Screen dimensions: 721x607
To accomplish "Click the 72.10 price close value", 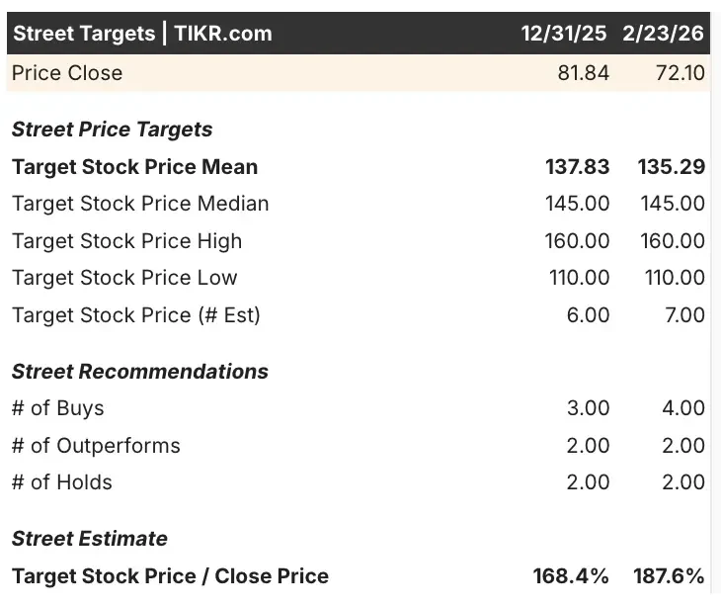I will point(681,73).
